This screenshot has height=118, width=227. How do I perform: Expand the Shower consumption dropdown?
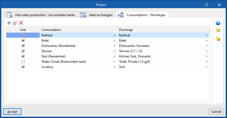tap(115, 51)
